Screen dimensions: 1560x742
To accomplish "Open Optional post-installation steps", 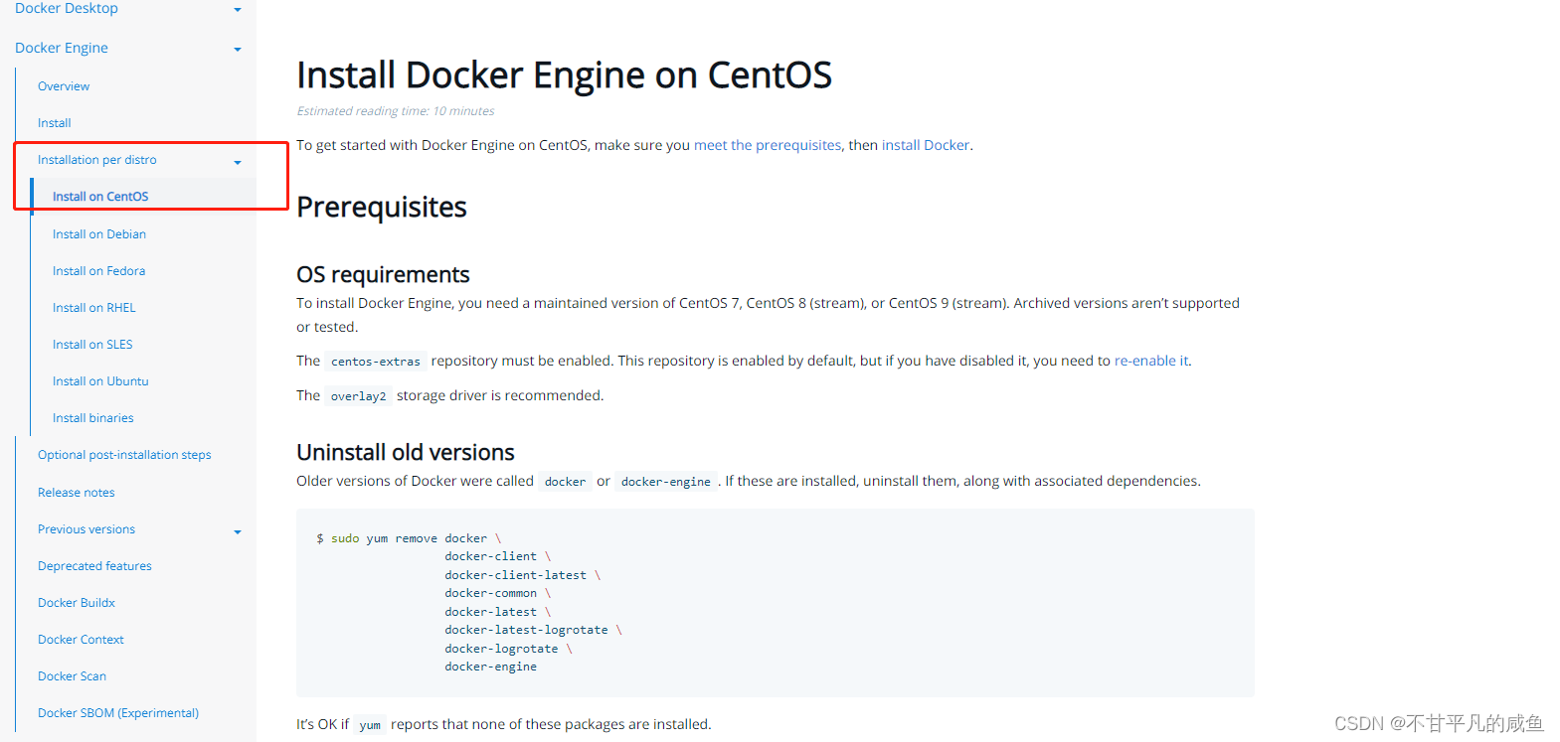I will [124, 455].
